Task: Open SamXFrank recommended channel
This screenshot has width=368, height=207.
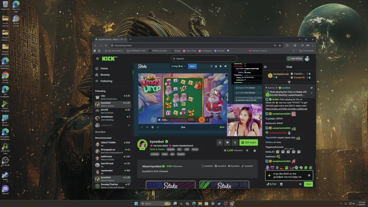Action: click(113, 165)
